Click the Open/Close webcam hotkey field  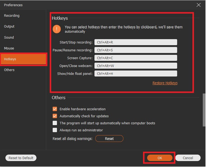click(x=136, y=66)
